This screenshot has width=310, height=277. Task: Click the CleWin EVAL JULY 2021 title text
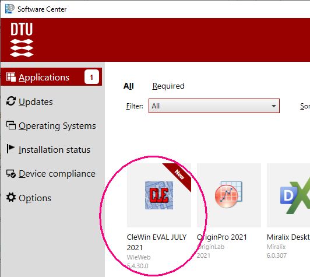click(157, 242)
